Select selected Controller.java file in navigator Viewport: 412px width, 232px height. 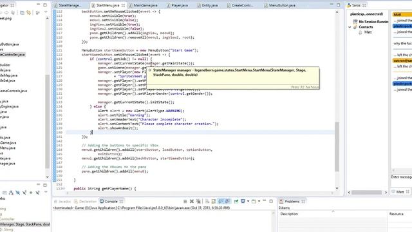point(13,55)
